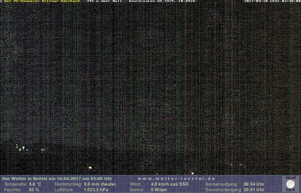Open the www.wetter-rosstal.de link

click(176, 179)
